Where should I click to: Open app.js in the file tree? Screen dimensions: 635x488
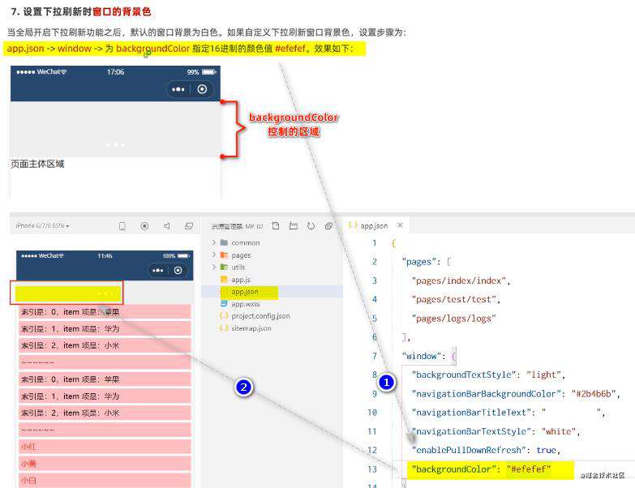point(241,280)
